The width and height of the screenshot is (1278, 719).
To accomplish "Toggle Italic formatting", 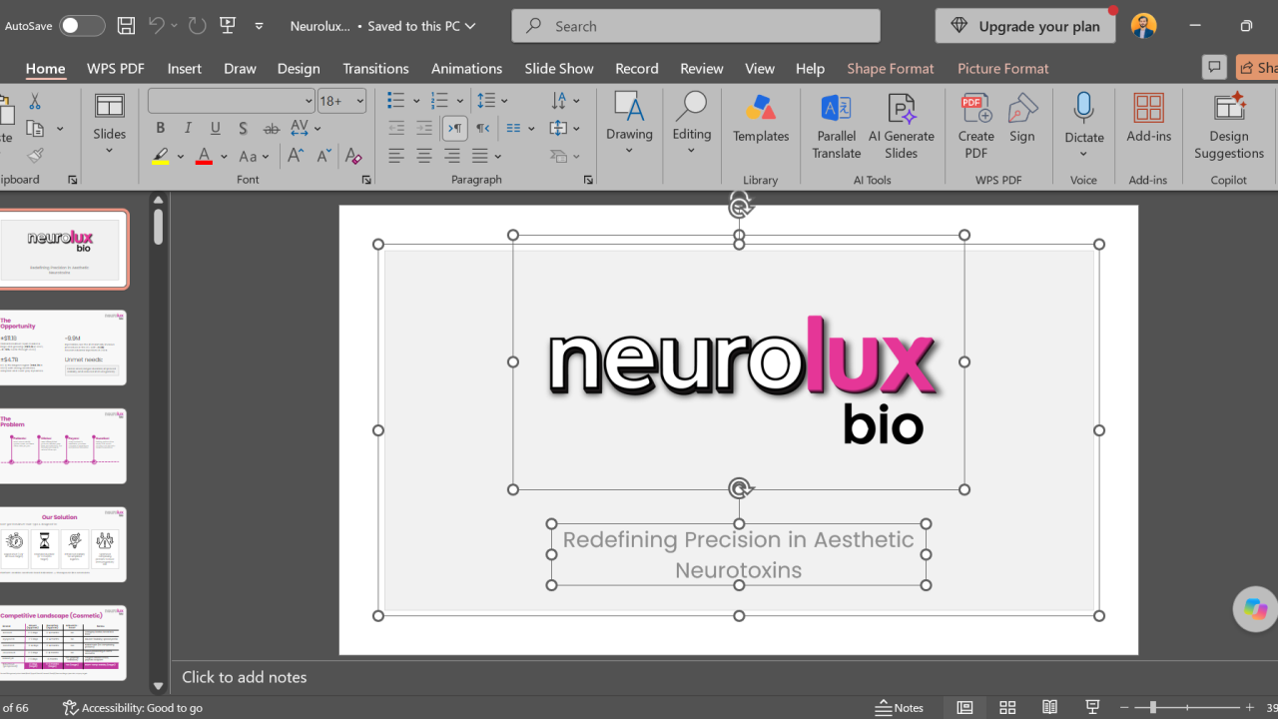I will coord(188,128).
